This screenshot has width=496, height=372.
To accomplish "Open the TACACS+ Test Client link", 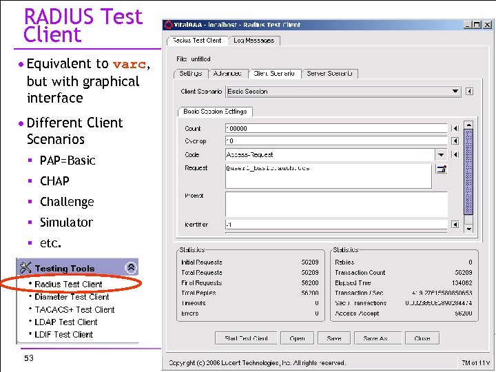I will (74, 309).
